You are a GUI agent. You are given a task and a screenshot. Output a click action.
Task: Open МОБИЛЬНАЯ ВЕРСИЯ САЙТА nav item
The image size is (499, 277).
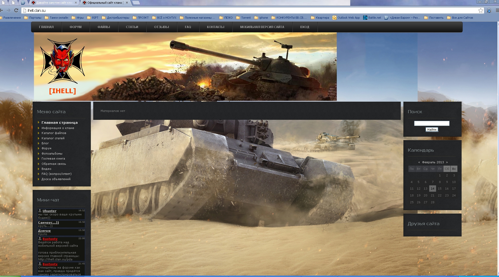coord(262,27)
